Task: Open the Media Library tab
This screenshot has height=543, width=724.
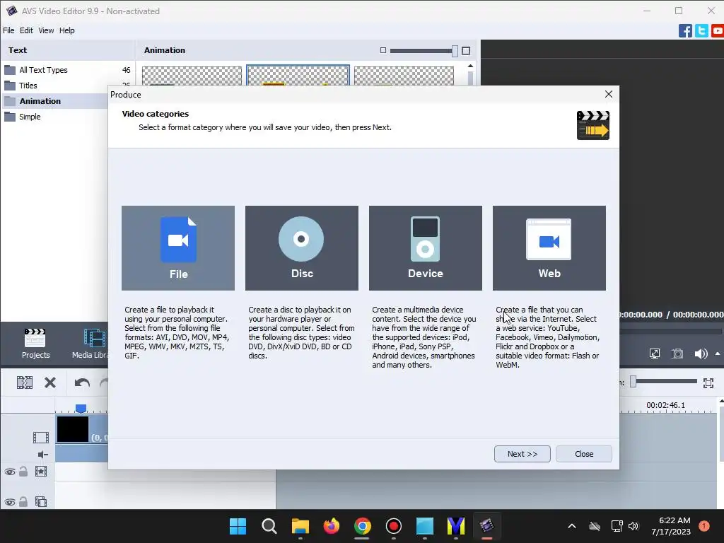Action: [90, 344]
